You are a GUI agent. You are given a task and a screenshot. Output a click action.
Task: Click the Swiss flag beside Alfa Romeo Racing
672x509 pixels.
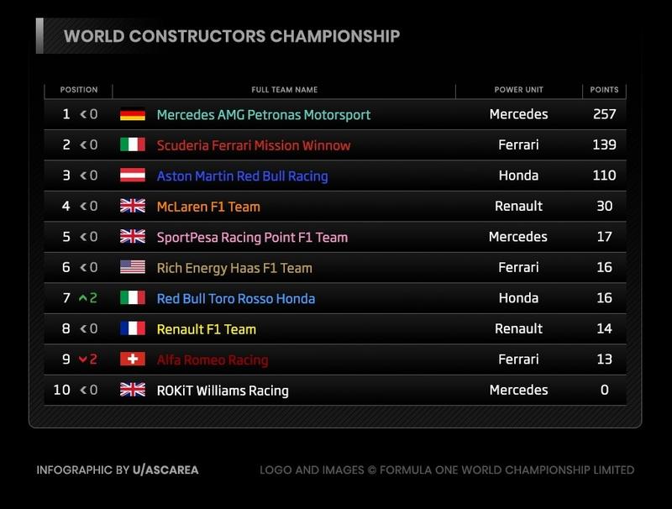point(132,359)
